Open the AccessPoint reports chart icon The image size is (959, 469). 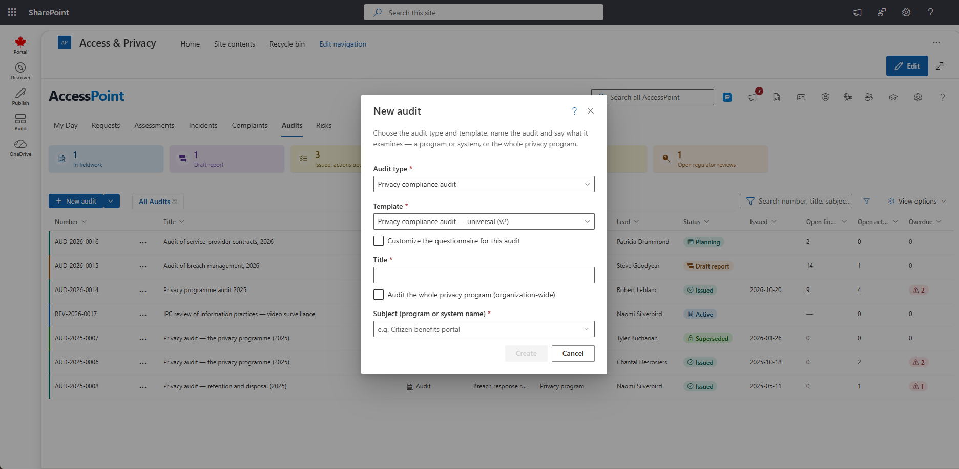tap(777, 97)
